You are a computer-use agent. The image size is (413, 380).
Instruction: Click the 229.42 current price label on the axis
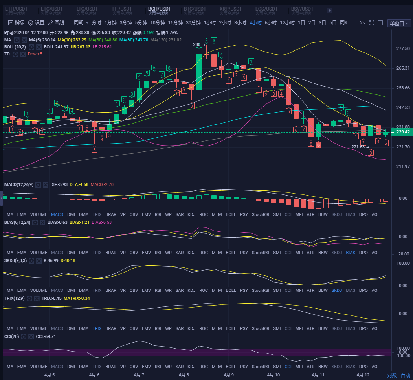tap(403, 132)
